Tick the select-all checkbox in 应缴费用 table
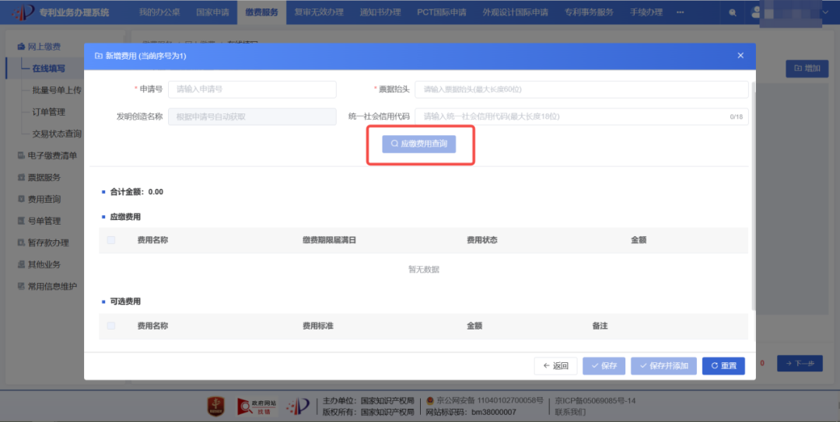840x422 pixels. pyautogui.click(x=111, y=240)
